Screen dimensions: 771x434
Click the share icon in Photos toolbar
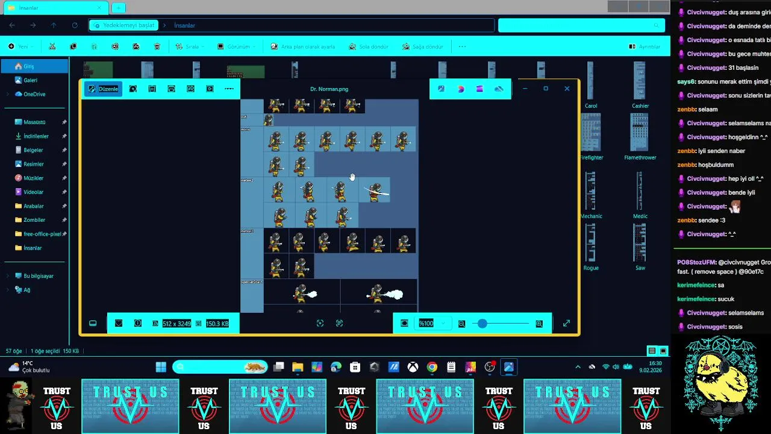click(190, 89)
